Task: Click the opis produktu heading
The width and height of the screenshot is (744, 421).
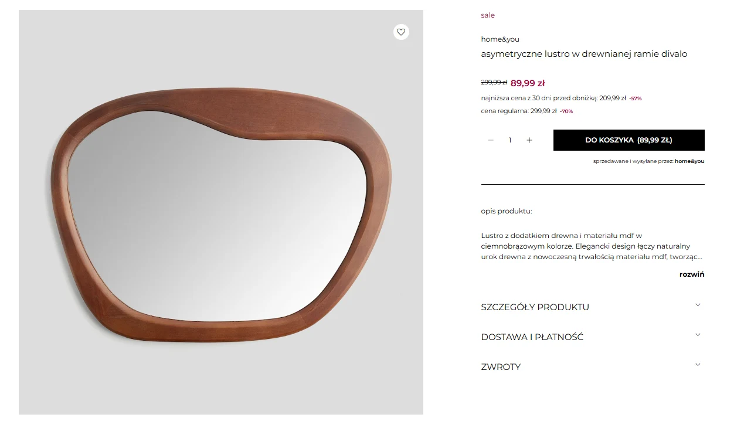Action: (507, 211)
